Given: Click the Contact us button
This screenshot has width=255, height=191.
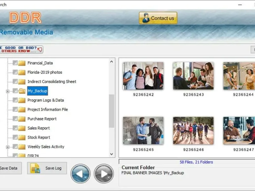Looking at the screenshot, I should 158,18.
